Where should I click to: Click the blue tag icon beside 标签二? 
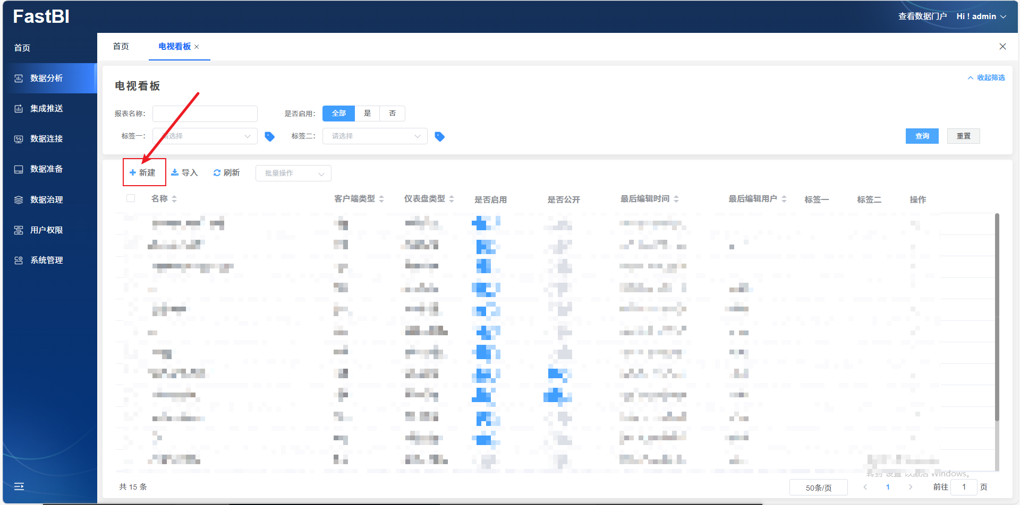coord(439,137)
